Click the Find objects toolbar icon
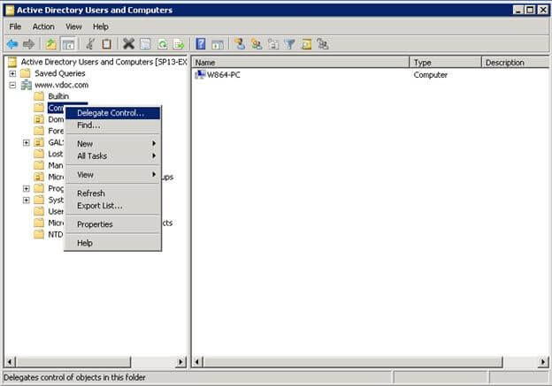This screenshot has height=386, width=552. (x=306, y=44)
